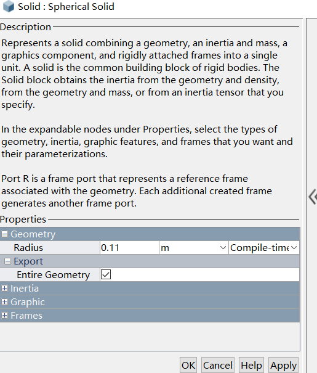This screenshot has width=317, height=373.
Task: Select the Entire Geometry label
Action: [54, 275]
